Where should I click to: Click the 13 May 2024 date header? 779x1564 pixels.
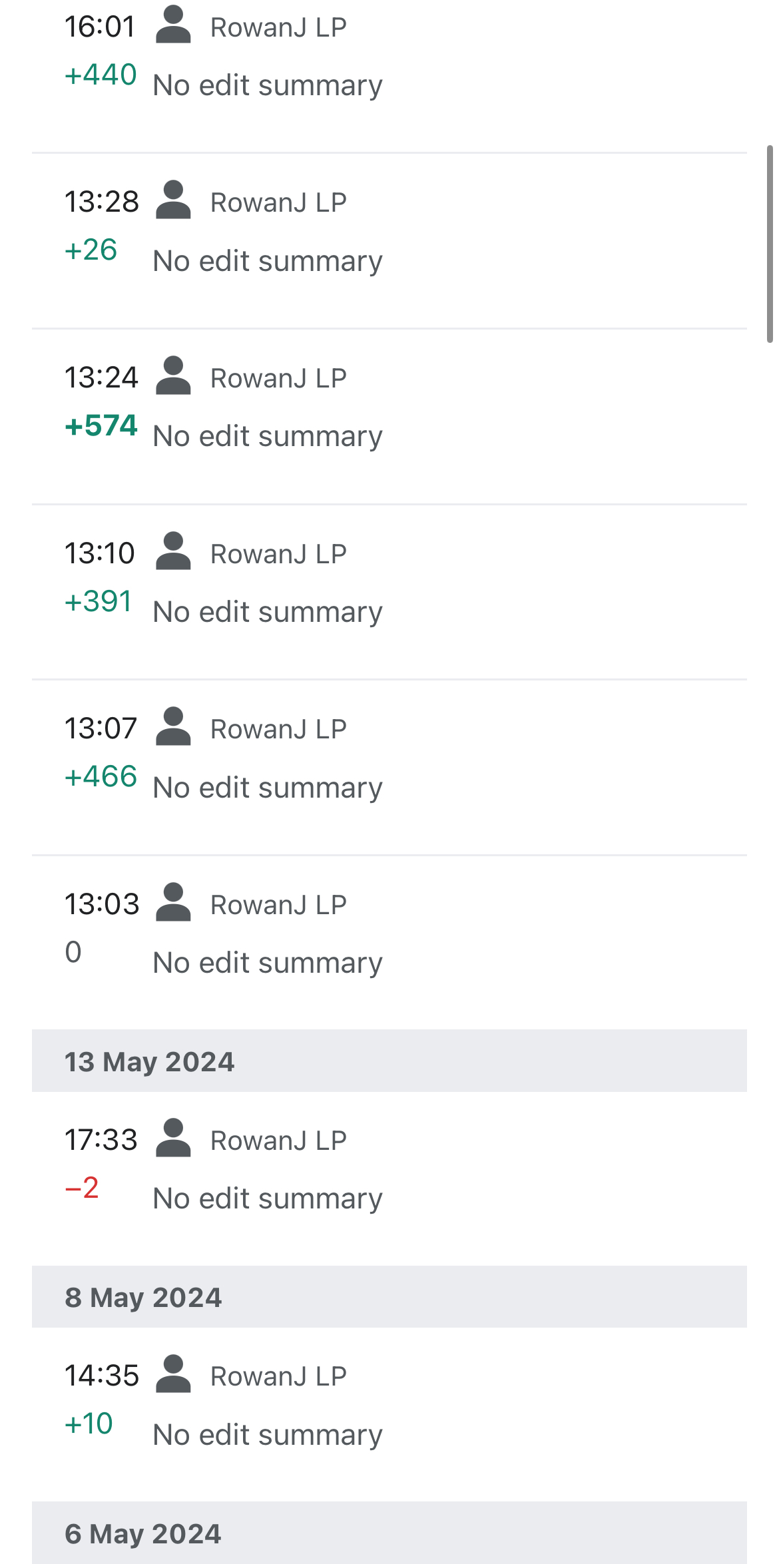point(149,1061)
